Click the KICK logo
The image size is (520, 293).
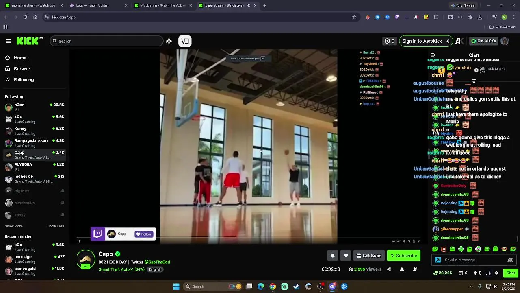(29, 41)
